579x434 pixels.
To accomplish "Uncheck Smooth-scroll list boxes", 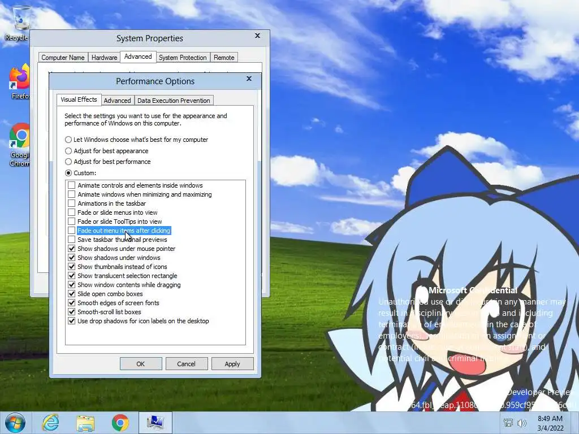I will pos(72,312).
